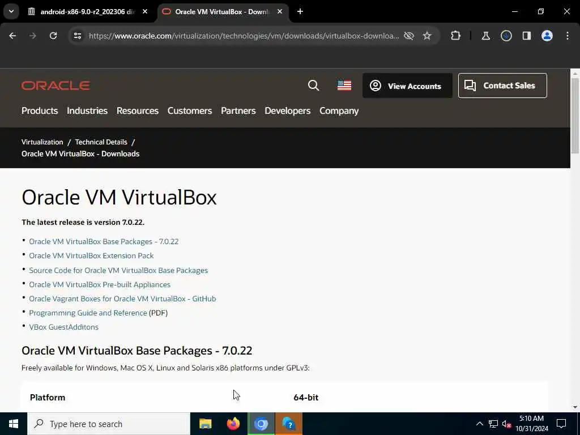The height and width of the screenshot is (435, 580).
Task: Open the VBox GuestAdditons link
Action: [63, 327]
